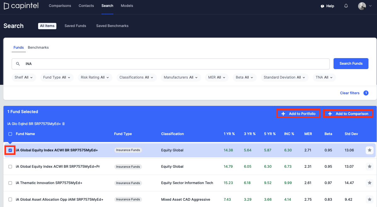Open Help from the top bar
Screen dimensions: 377x207
tap(328, 6)
